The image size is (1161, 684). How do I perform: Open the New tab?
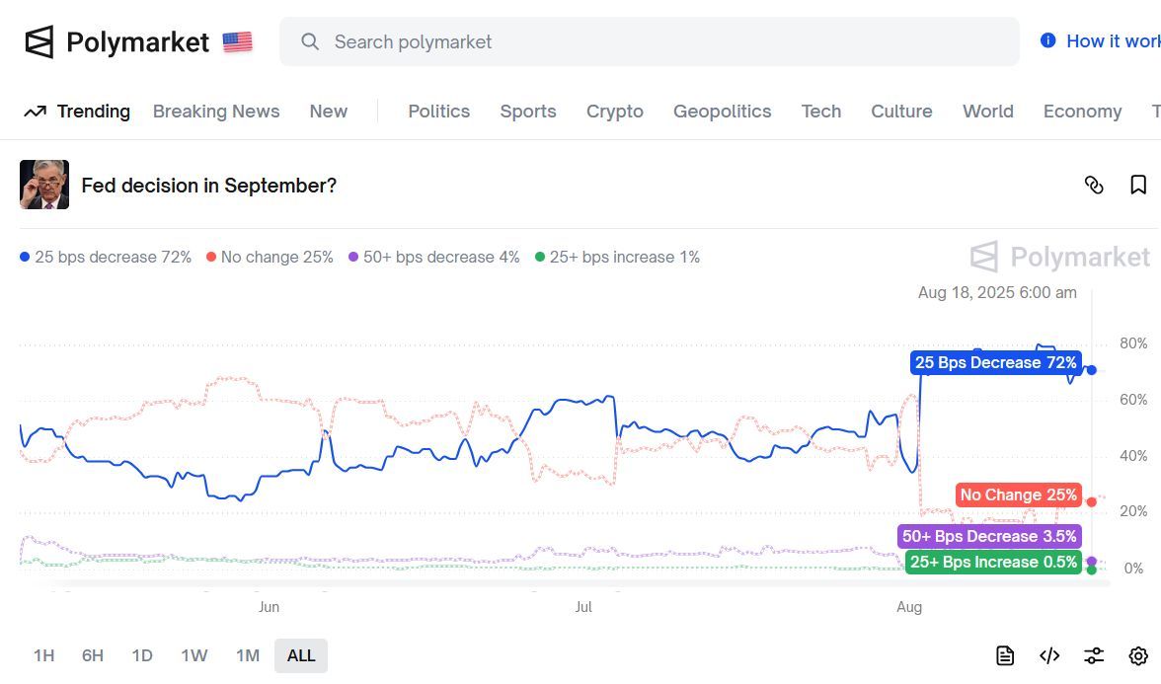coord(328,111)
